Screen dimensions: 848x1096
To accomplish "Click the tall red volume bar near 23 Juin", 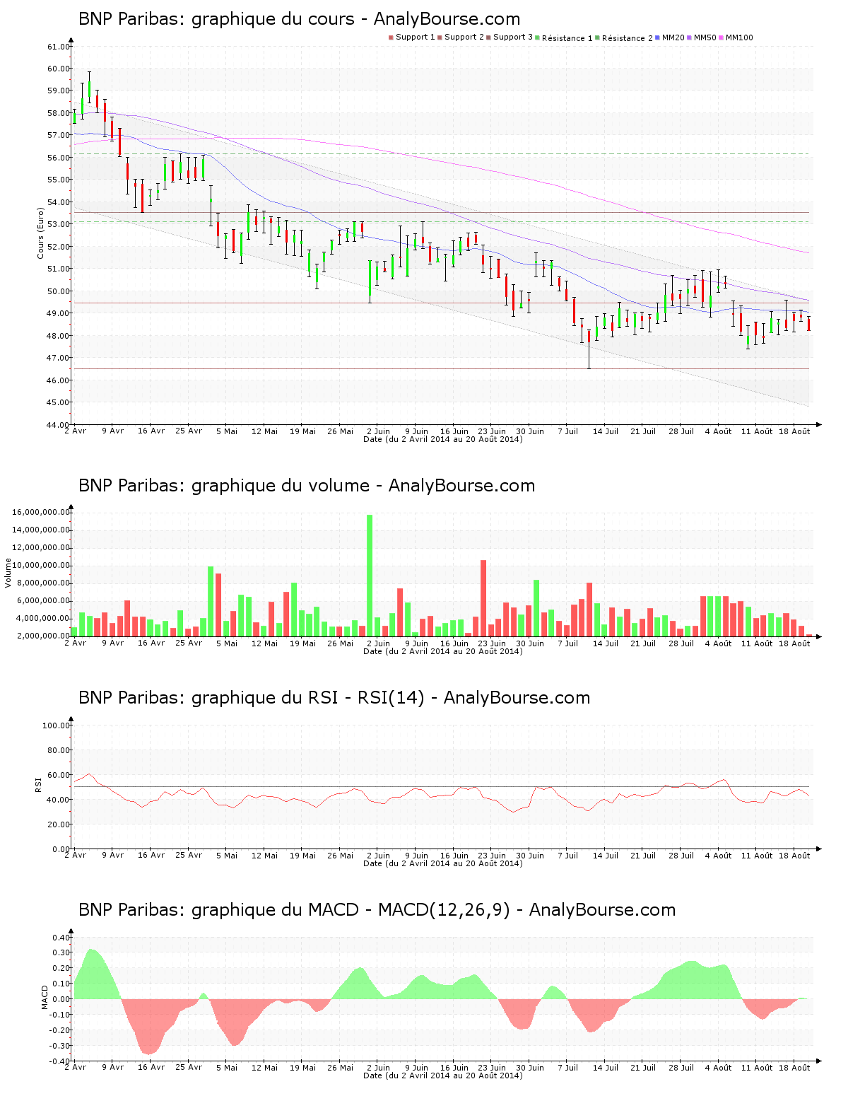I will [x=483, y=598].
